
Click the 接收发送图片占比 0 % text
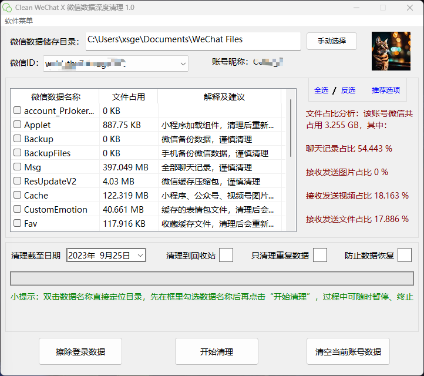tap(347, 172)
